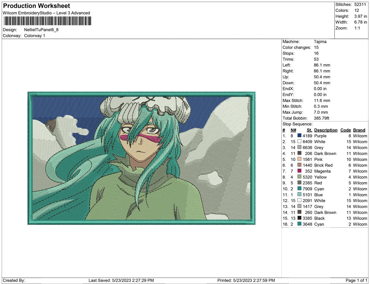Click the Brand column header
This screenshot has width=370, height=284.
point(359,130)
